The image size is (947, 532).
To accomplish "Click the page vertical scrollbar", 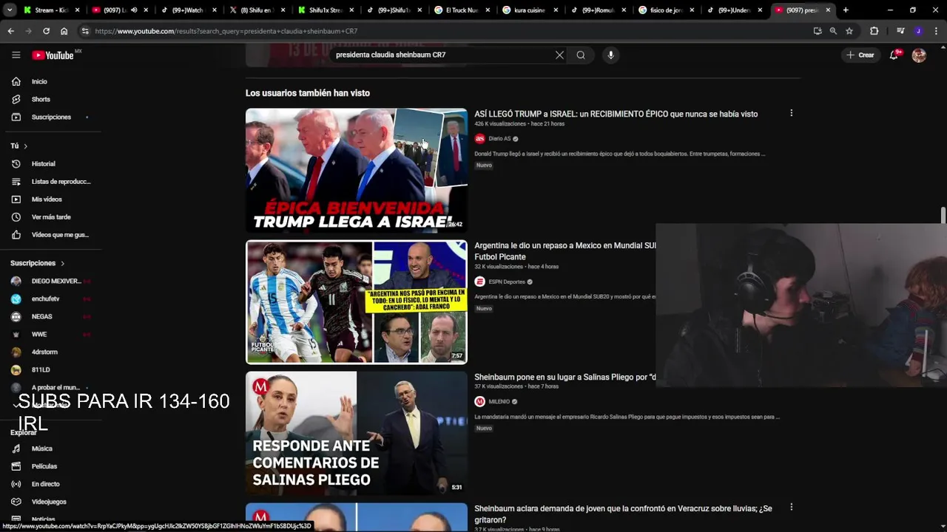I will tap(943, 214).
